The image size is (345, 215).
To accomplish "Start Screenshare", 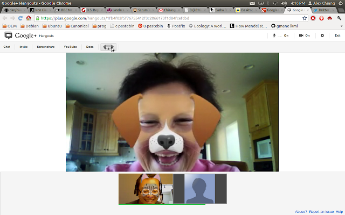I will 45,47.
